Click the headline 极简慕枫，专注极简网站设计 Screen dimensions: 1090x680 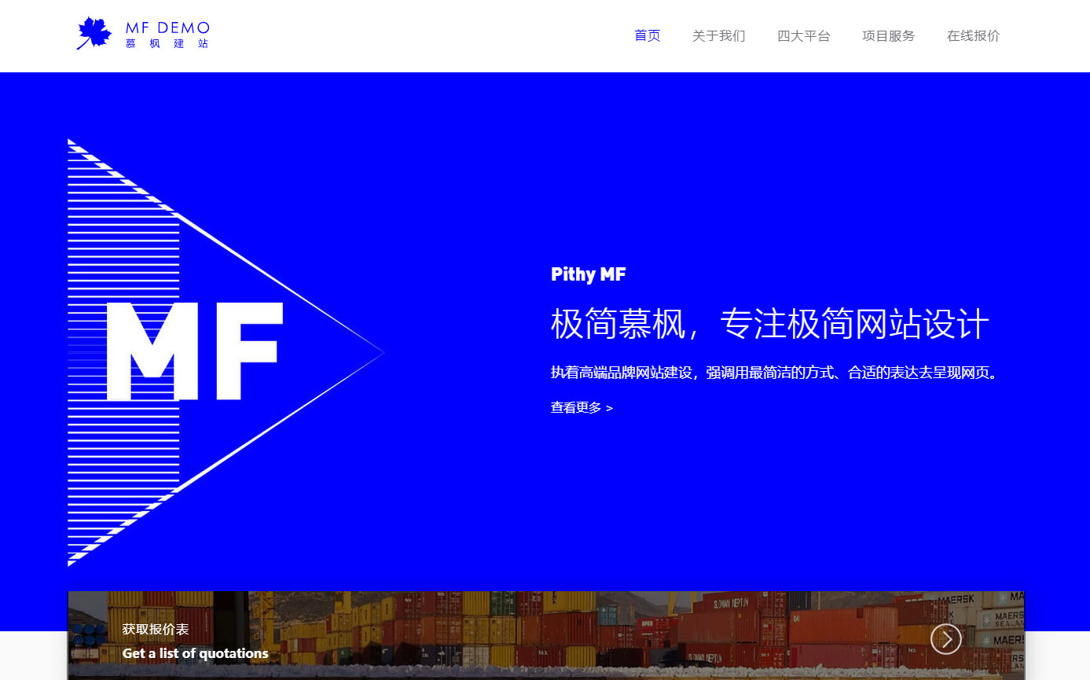[x=769, y=324]
